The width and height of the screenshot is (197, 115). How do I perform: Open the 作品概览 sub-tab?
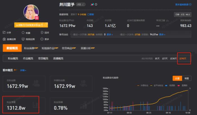pyautogui.click(x=28, y=58)
